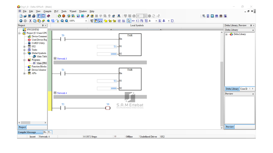Switch to the Compile Message tab
The image size is (273, 153).
coord(27,132)
